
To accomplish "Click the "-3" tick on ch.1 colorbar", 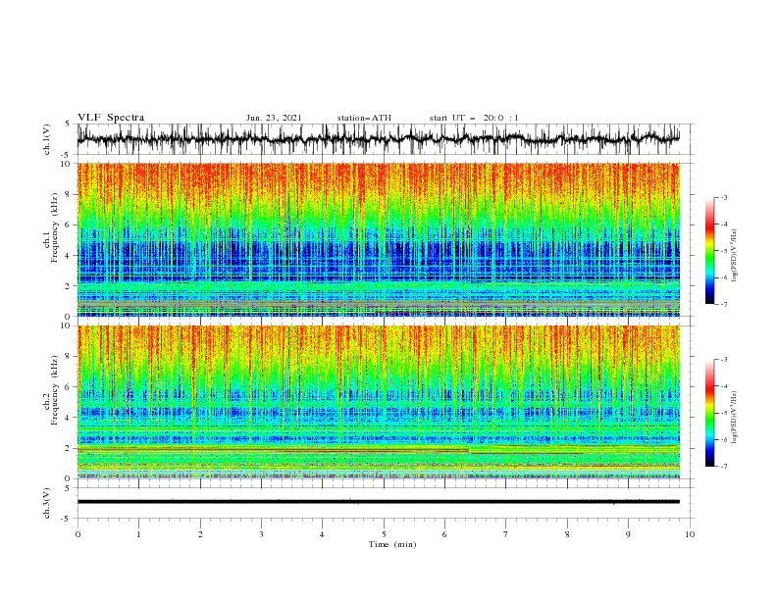I will pos(724,197).
